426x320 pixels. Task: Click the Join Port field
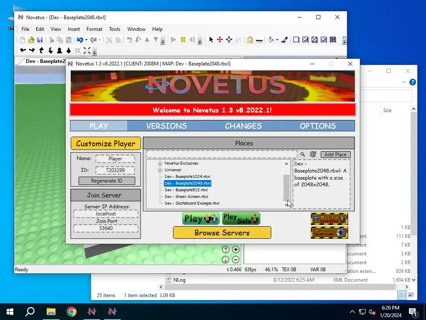click(106, 228)
